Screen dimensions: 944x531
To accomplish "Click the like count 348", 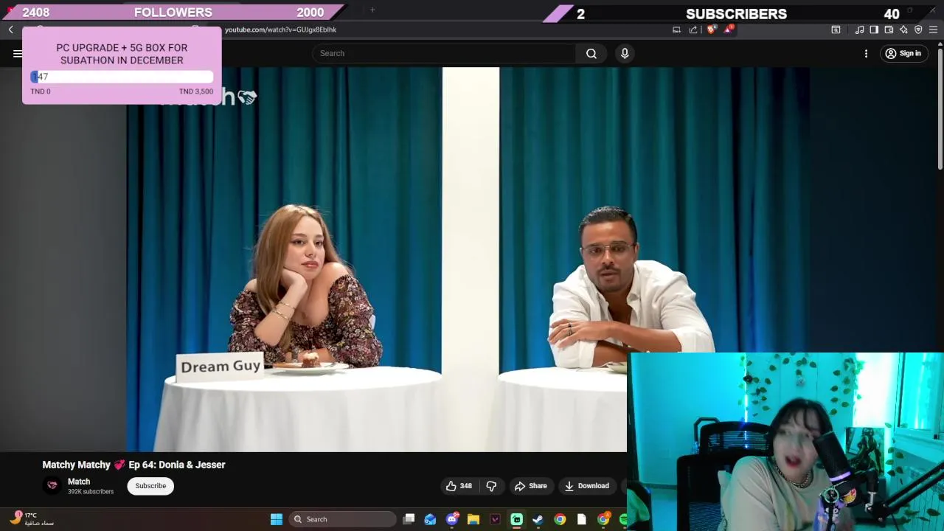I will (466, 486).
